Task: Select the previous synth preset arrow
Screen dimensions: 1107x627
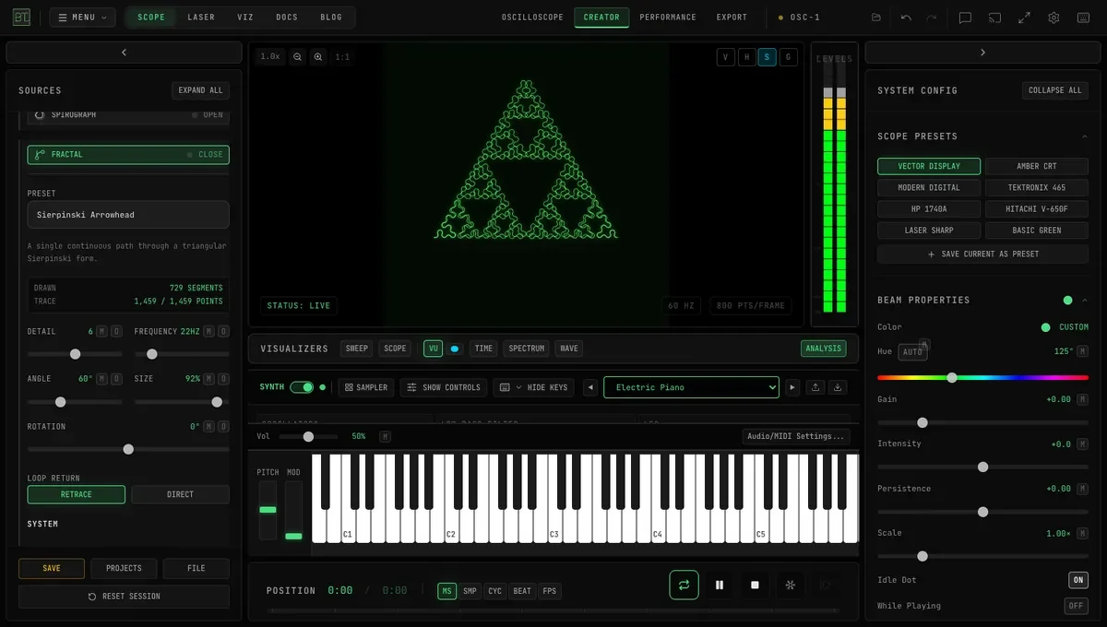Action: pyautogui.click(x=590, y=387)
